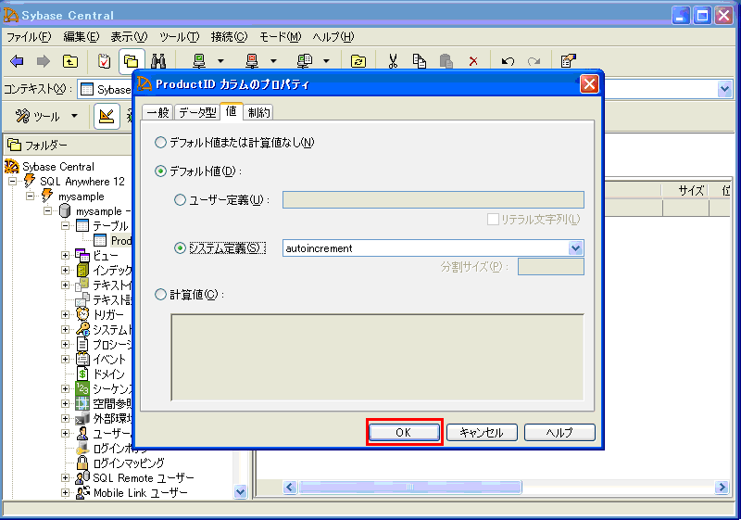Click the Undo arrow icon
Viewport: 741px width, 520px height.
pos(507,61)
